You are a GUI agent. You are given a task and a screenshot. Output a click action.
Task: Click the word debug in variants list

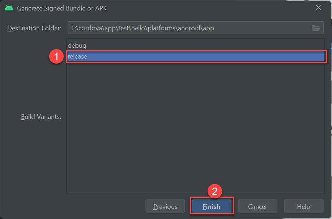(77, 46)
